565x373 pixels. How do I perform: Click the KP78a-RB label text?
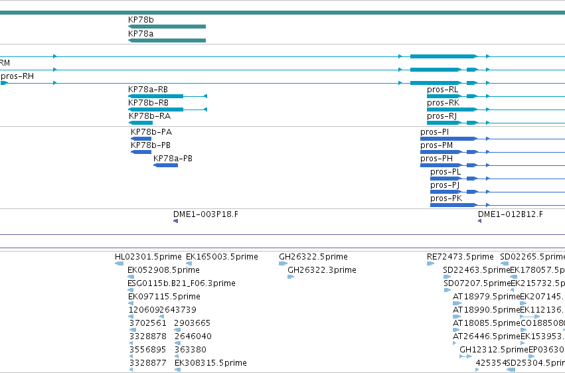tap(148, 90)
